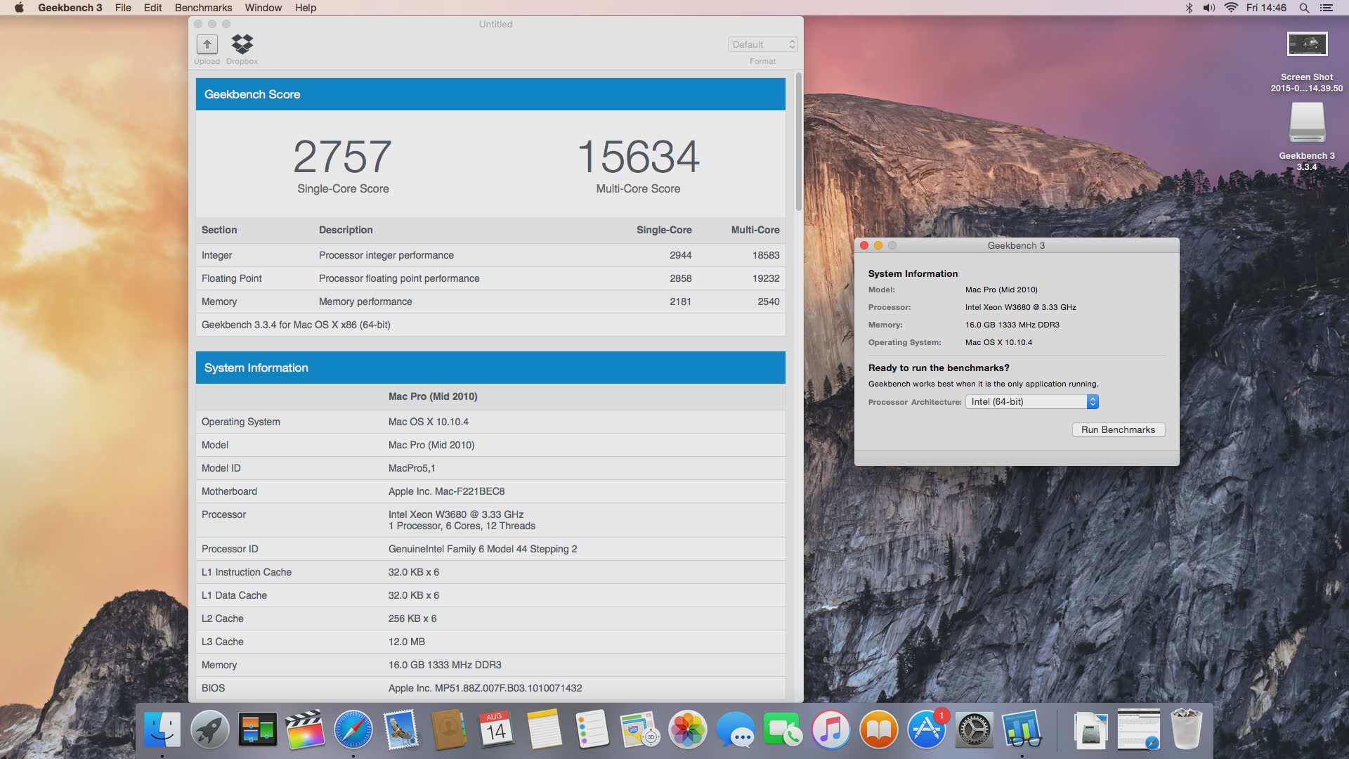Open the Processor Architecture dropdown

click(1031, 401)
